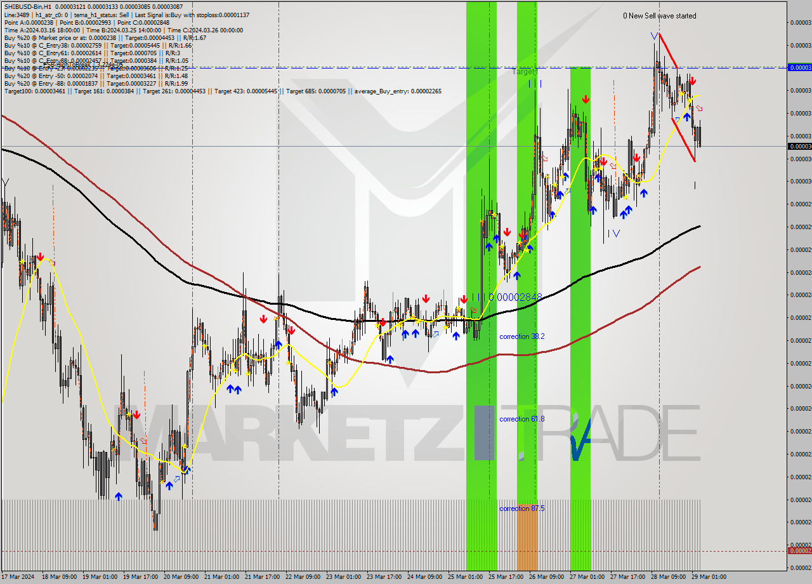Click the 'I V' wave label
Viewport: 812px width, 584px height.
613,233
